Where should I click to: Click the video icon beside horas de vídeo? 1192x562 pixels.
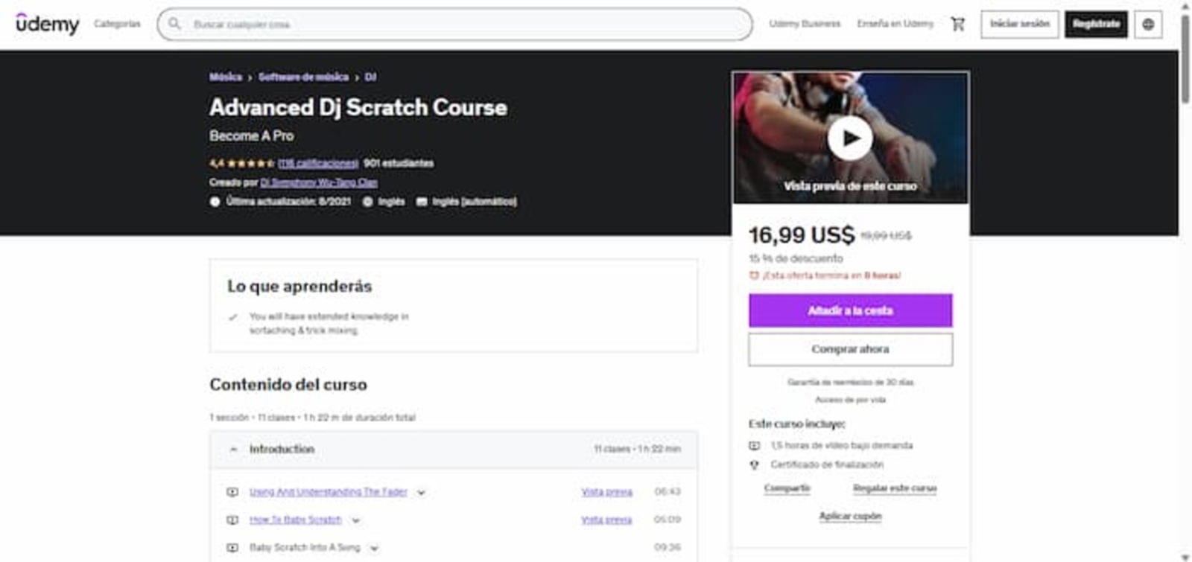point(754,445)
